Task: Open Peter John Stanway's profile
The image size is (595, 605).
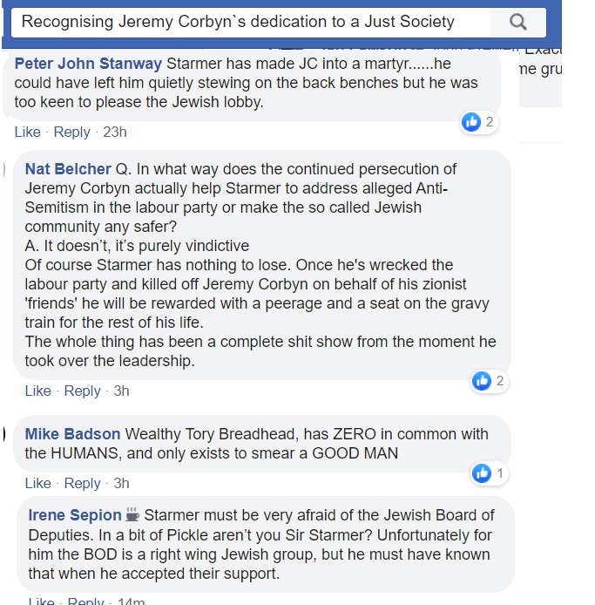Action: pyautogui.click(x=88, y=64)
